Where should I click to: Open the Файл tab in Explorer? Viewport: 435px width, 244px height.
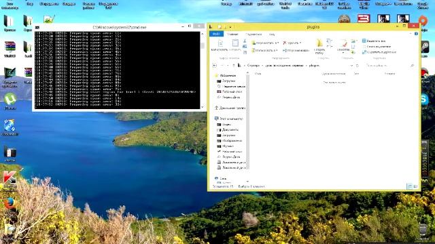pyautogui.click(x=216, y=34)
